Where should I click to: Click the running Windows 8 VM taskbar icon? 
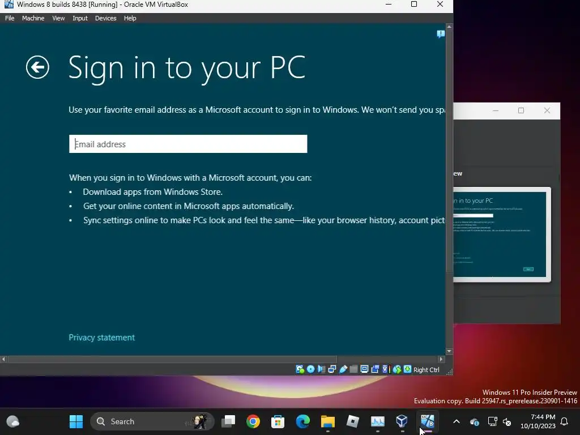point(427,421)
